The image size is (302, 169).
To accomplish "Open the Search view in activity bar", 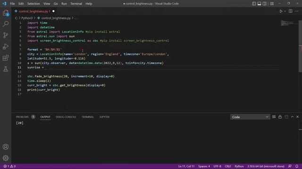I will (6, 24).
